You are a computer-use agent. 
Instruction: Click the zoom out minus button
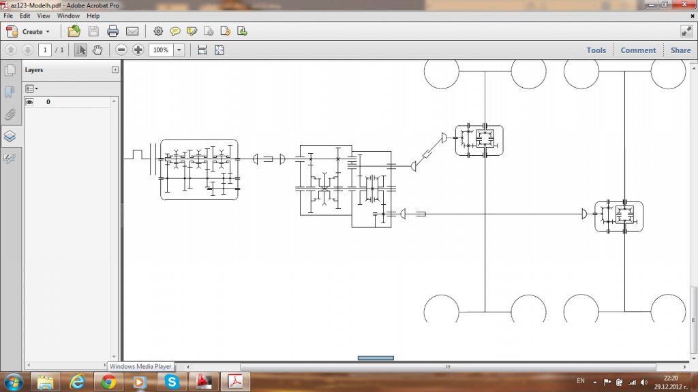pos(121,50)
